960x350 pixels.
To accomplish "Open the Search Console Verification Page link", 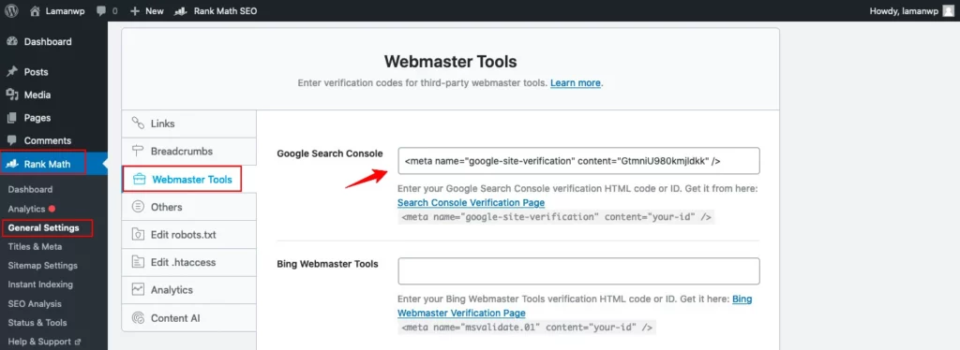I will [x=471, y=202].
